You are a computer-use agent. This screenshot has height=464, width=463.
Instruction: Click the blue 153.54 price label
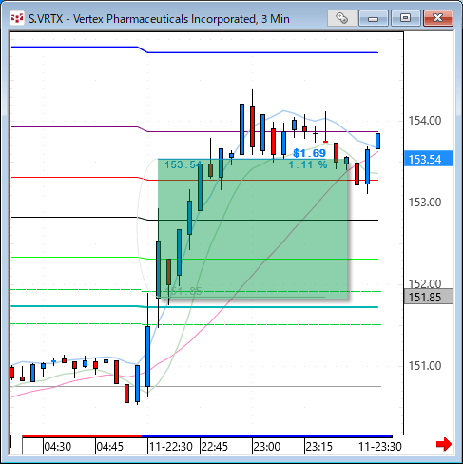click(429, 159)
